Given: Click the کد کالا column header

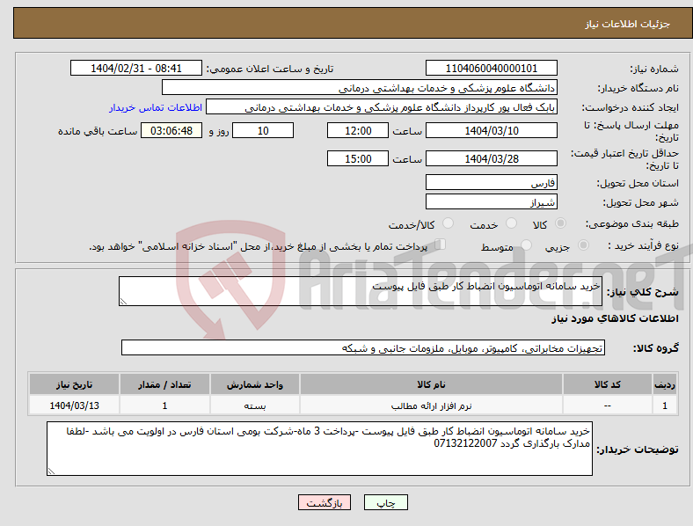Looking at the screenshot, I should coord(608,384).
